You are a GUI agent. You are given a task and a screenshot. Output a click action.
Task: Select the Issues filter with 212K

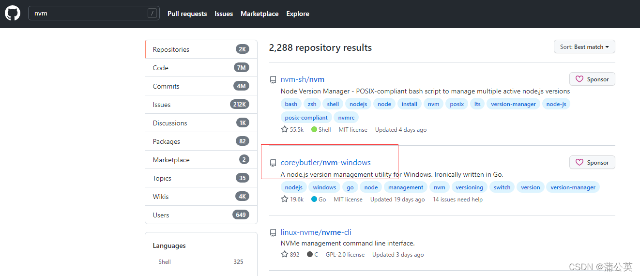coord(201,105)
